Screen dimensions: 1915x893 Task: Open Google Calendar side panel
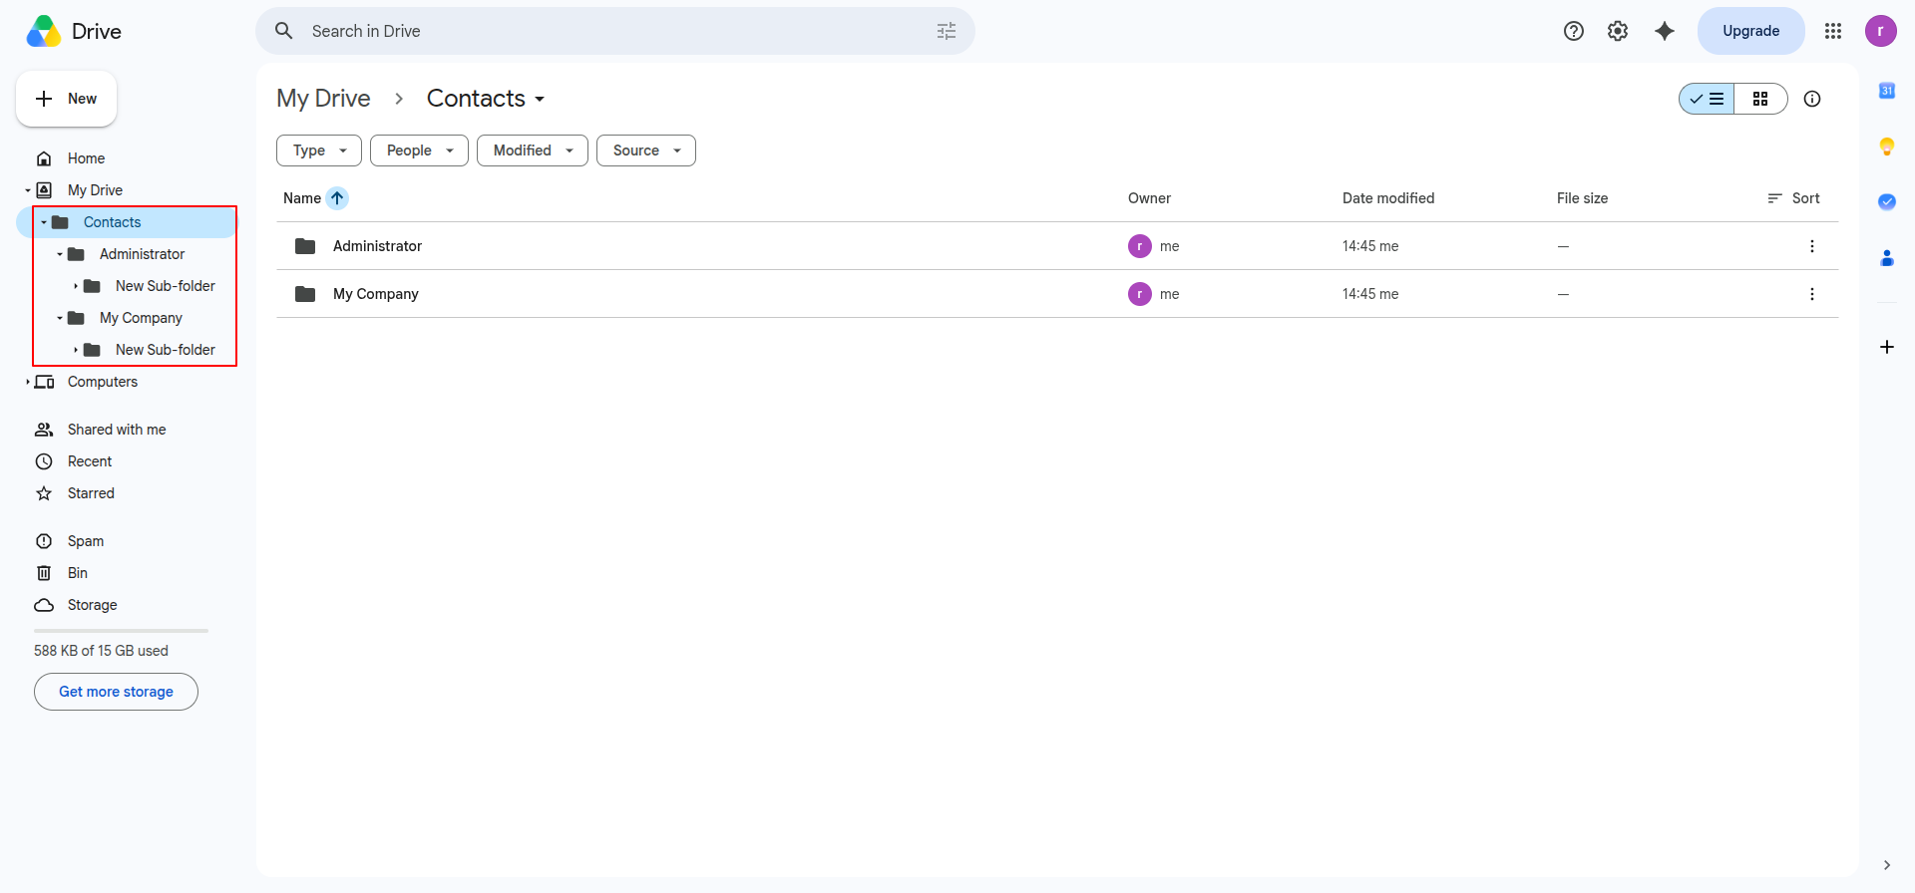coord(1887,91)
